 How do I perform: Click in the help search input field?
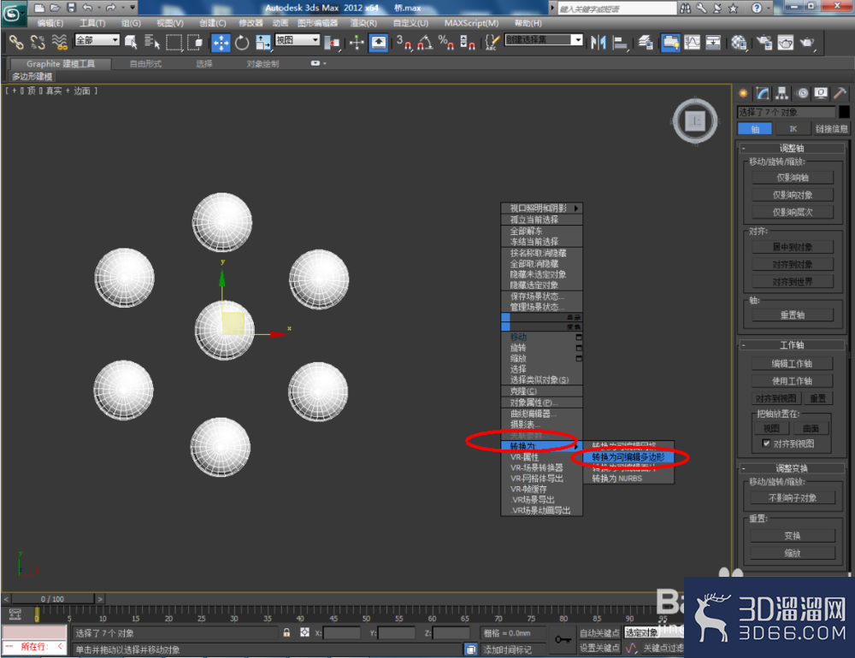click(616, 9)
